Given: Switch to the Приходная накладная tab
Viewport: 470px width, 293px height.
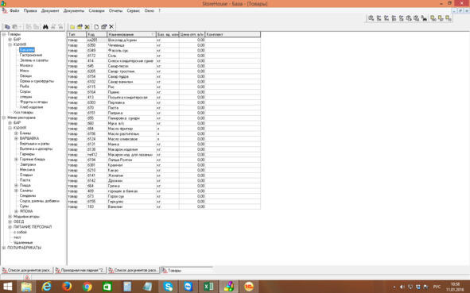Looking at the screenshot, I should click(x=80, y=270).
